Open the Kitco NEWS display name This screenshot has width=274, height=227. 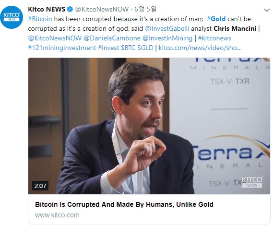click(47, 9)
